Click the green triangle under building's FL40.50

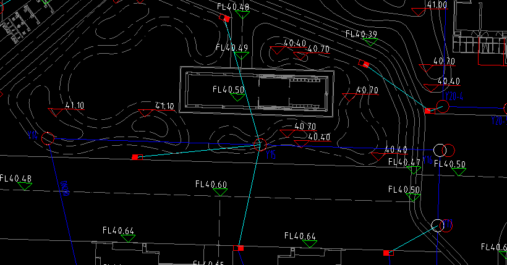(x=237, y=97)
